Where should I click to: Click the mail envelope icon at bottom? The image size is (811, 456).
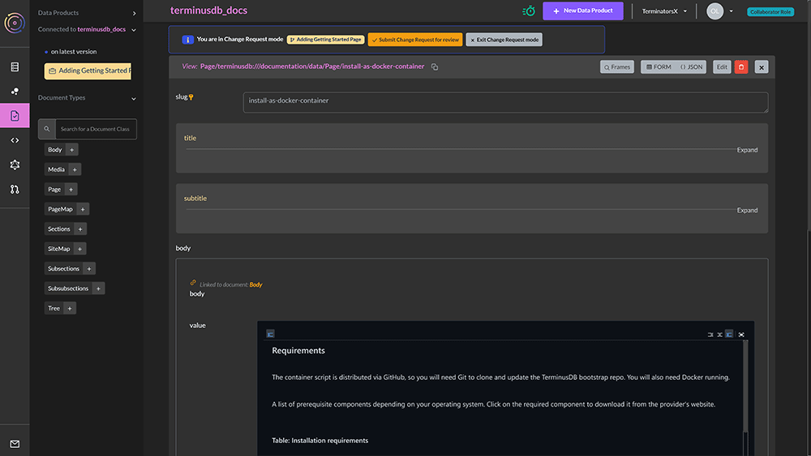pyautogui.click(x=15, y=444)
